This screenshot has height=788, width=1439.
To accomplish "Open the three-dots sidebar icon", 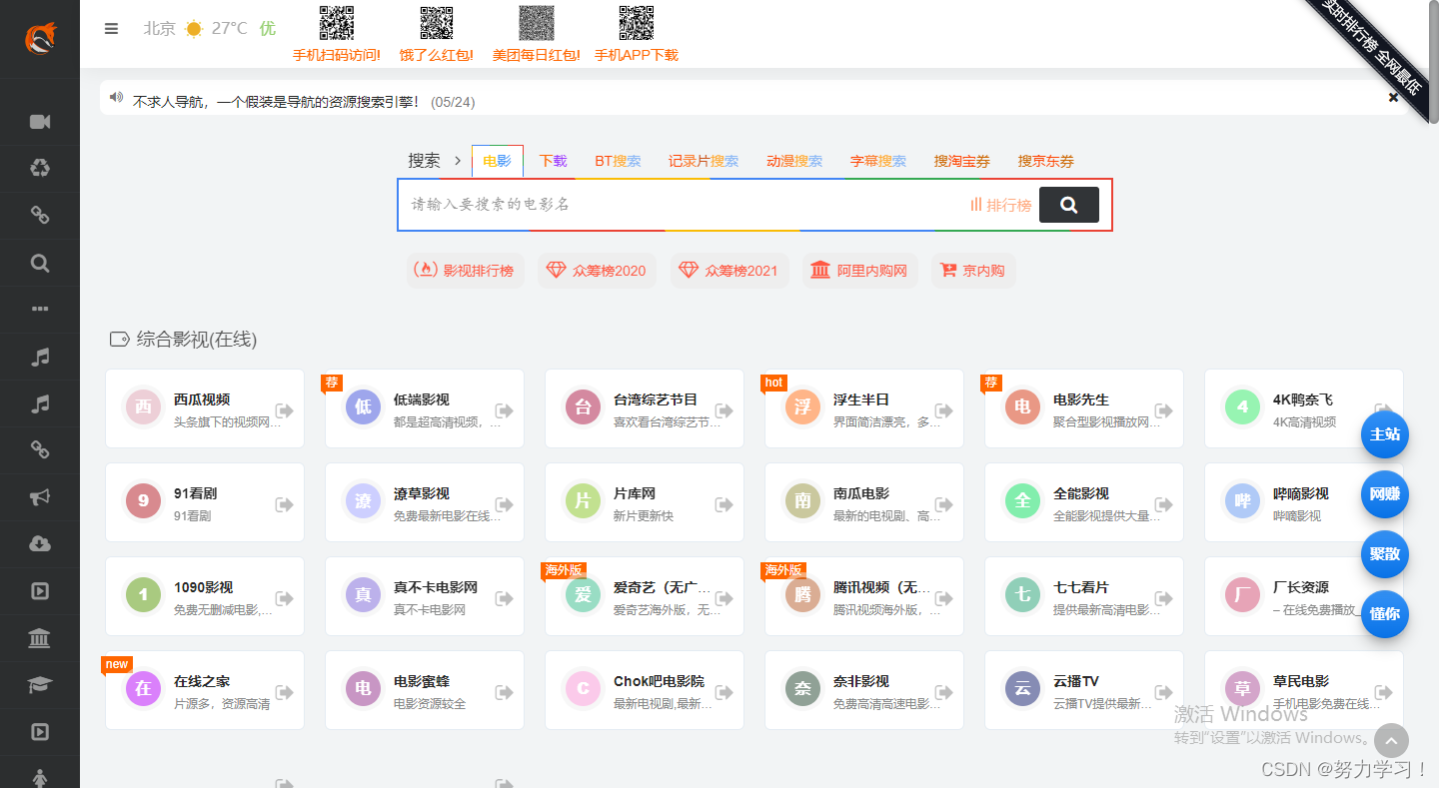I will (x=40, y=310).
